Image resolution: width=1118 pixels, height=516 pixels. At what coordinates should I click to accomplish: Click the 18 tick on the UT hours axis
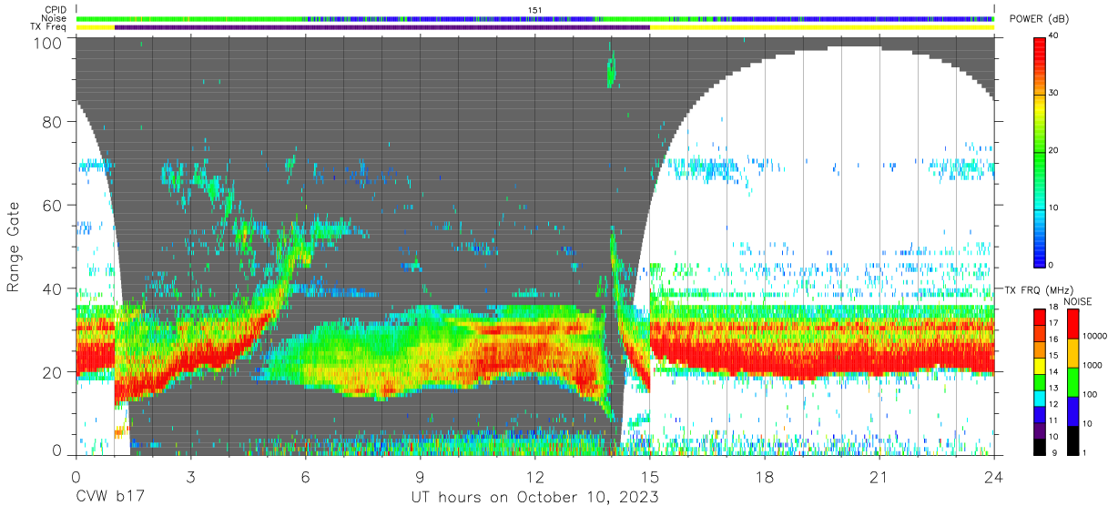coord(765,476)
